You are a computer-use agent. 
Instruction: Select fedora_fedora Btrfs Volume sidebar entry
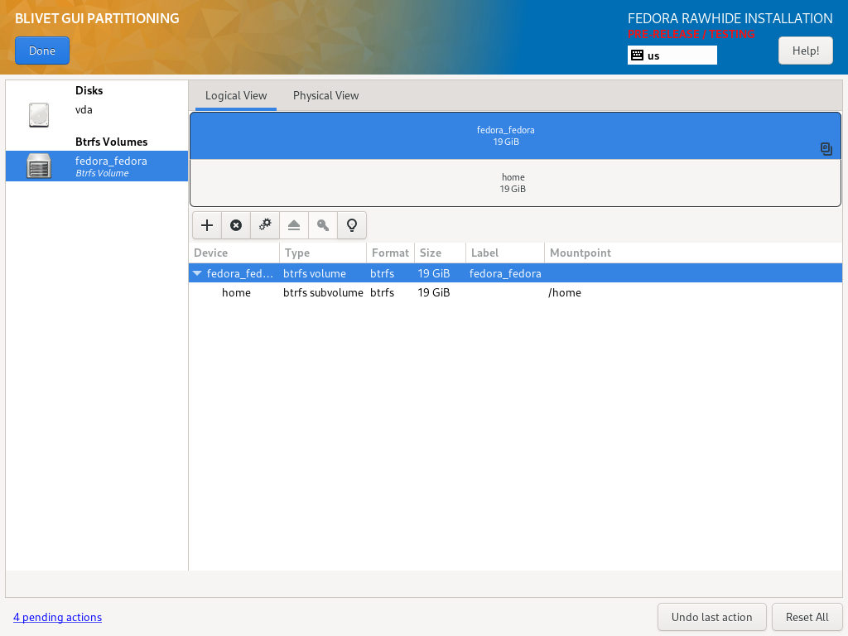click(x=97, y=166)
